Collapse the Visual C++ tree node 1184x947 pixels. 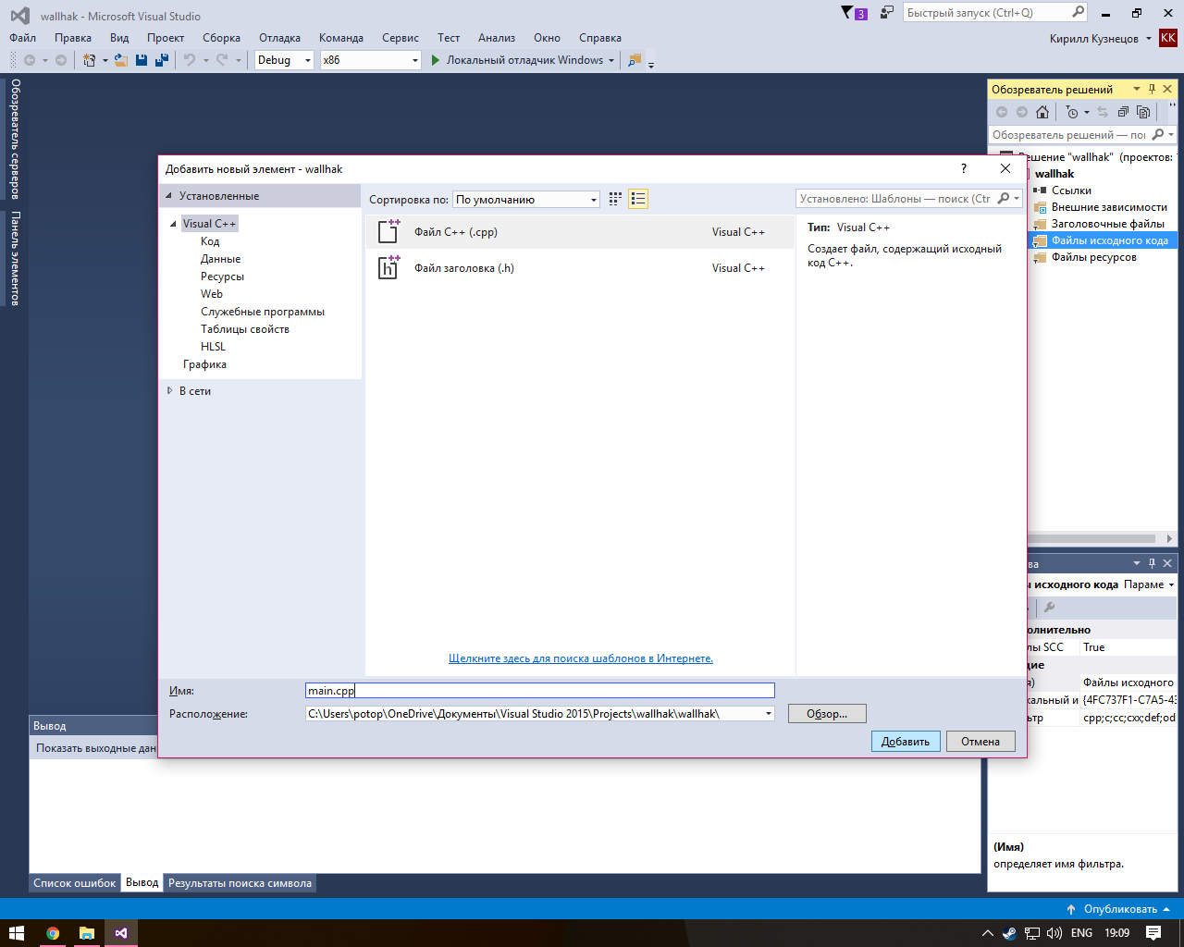pyautogui.click(x=173, y=224)
